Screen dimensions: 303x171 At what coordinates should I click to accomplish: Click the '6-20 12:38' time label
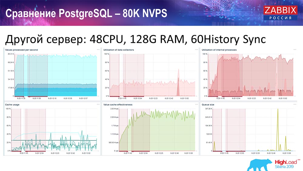click(x=68, y=98)
